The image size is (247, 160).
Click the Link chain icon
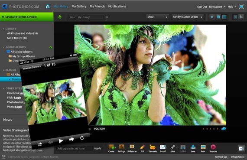click(x=173, y=147)
